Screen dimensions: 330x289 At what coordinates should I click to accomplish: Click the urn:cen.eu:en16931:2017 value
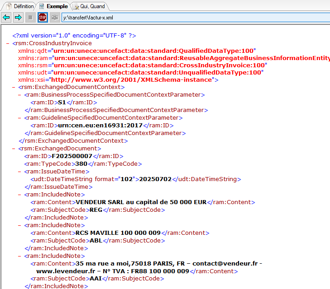click(100, 126)
